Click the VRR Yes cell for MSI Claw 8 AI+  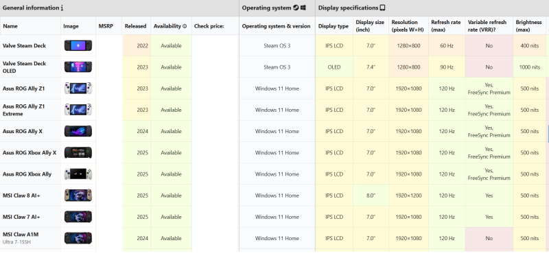(x=489, y=196)
